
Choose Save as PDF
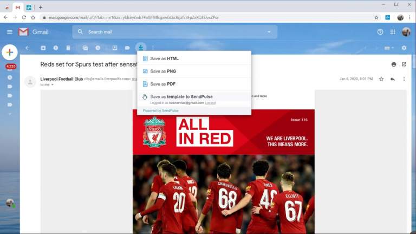[194, 84]
